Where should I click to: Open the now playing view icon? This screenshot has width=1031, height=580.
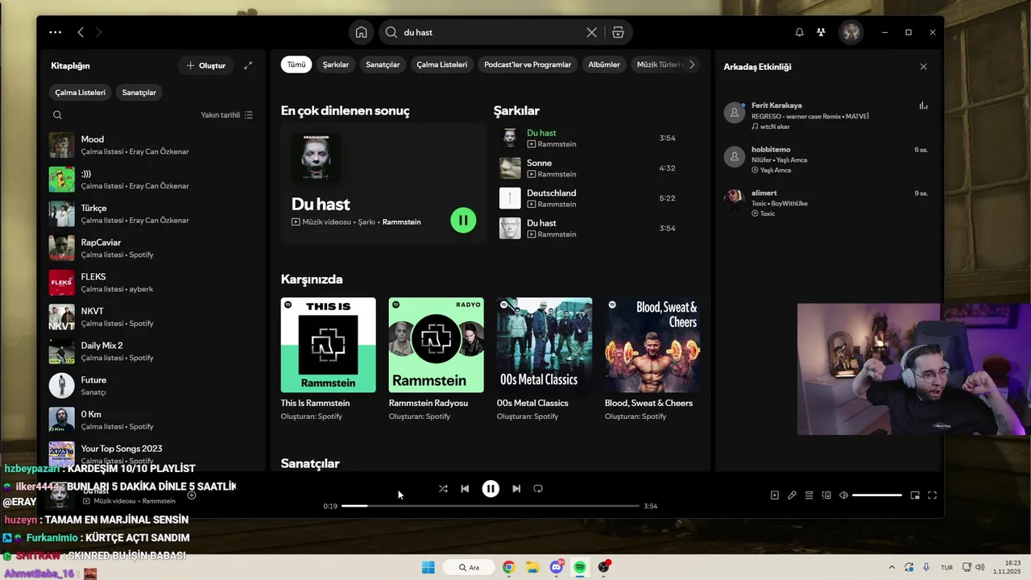point(775,495)
